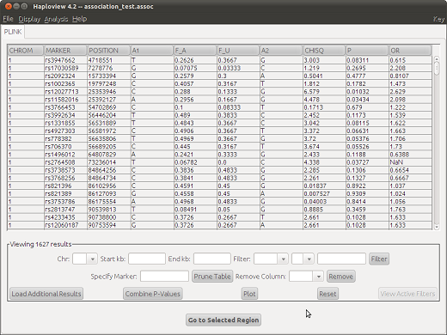The image size is (447, 335).
Task: Click F_A value 0.08491 cell
Action: click(195, 210)
